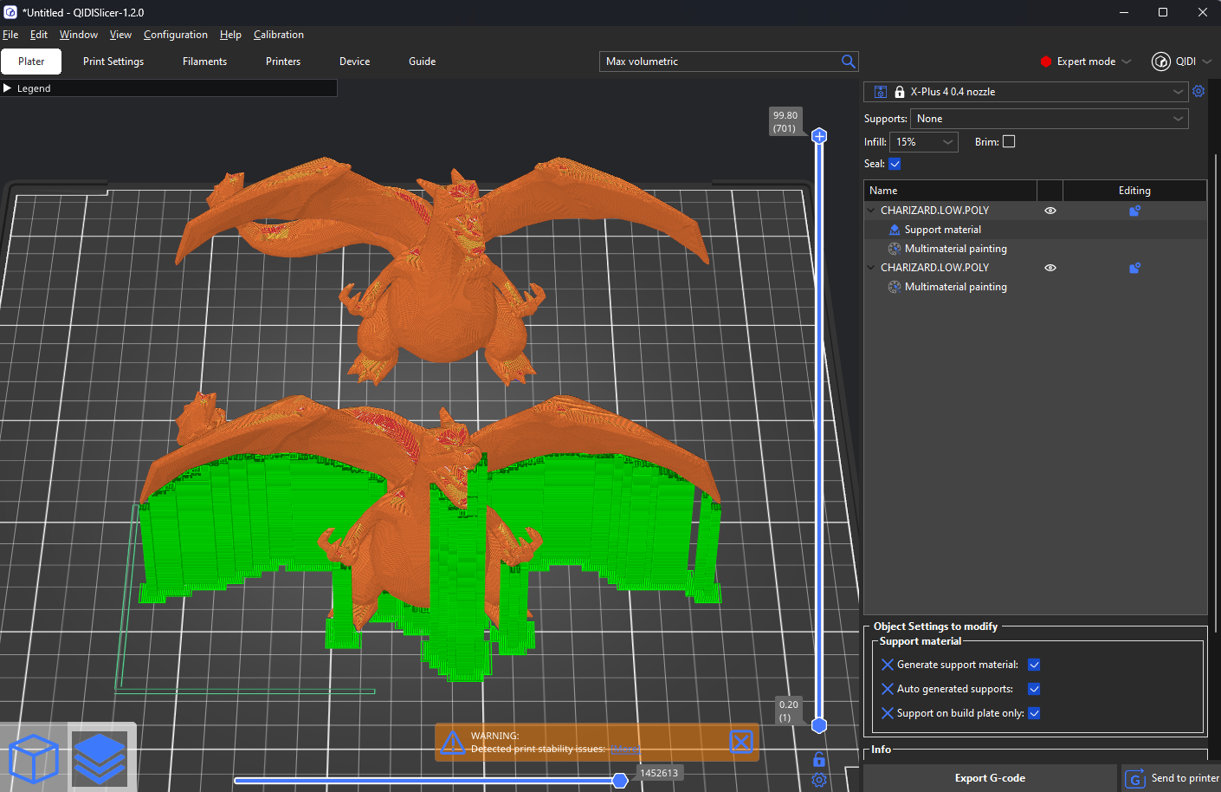Screen dimensions: 1221x792
Task: Click editing icon for first CHARIZARD.LOW.POLY
Action: [x=1134, y=211]
